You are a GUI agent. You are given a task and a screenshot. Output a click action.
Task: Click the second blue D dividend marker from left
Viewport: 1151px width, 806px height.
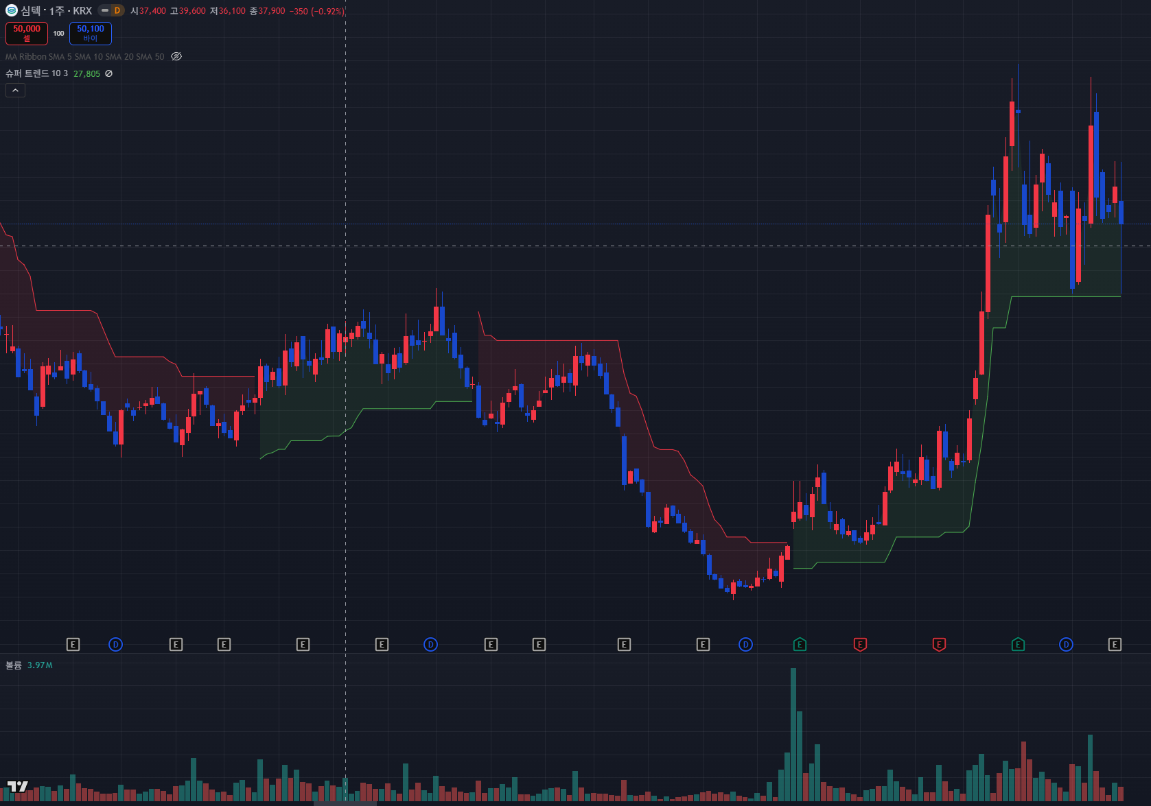point(430,644)
